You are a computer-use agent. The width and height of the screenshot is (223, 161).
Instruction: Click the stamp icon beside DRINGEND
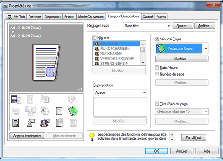click(x=97, y=44)
